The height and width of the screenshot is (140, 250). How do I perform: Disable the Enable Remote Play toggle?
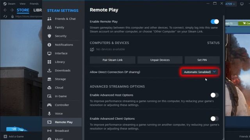214,22
